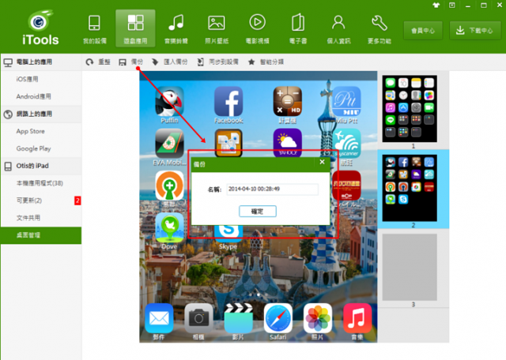This screenshot has width=506, height=360.
Task: Click the 會員中心 member center button
Action: point(423,31)
